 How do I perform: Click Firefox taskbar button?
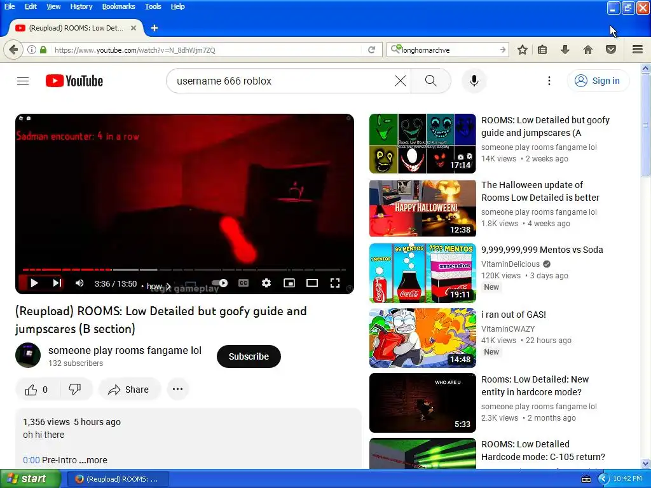point(118,479)
